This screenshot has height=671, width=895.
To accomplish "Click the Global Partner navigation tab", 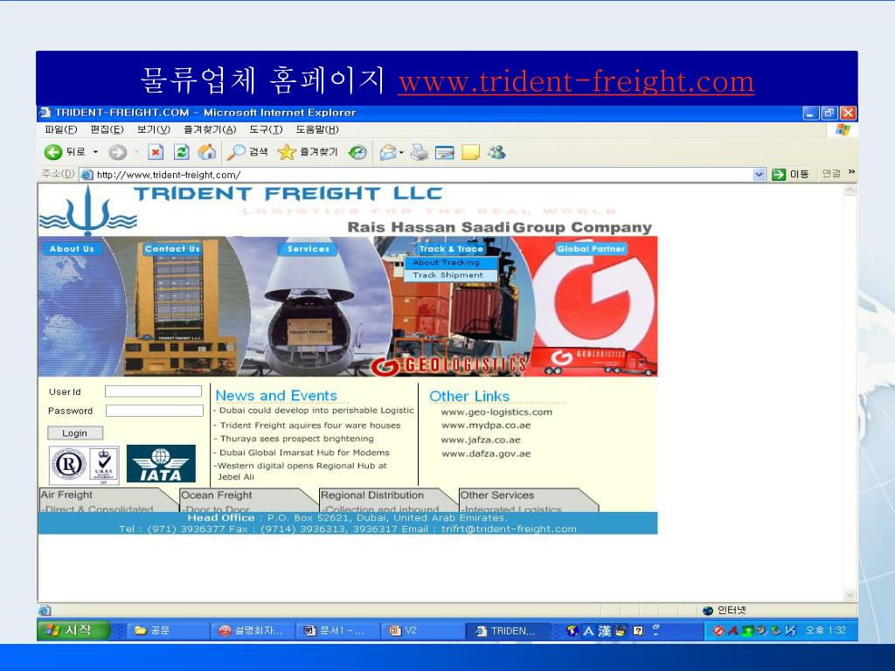I will pos(591,249).
